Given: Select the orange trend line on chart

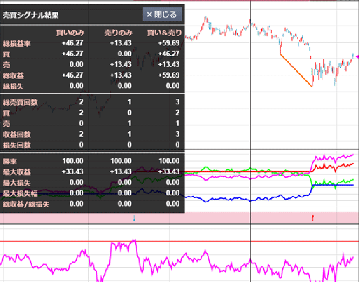Looking at the screenshot, I should click(296, 70).
